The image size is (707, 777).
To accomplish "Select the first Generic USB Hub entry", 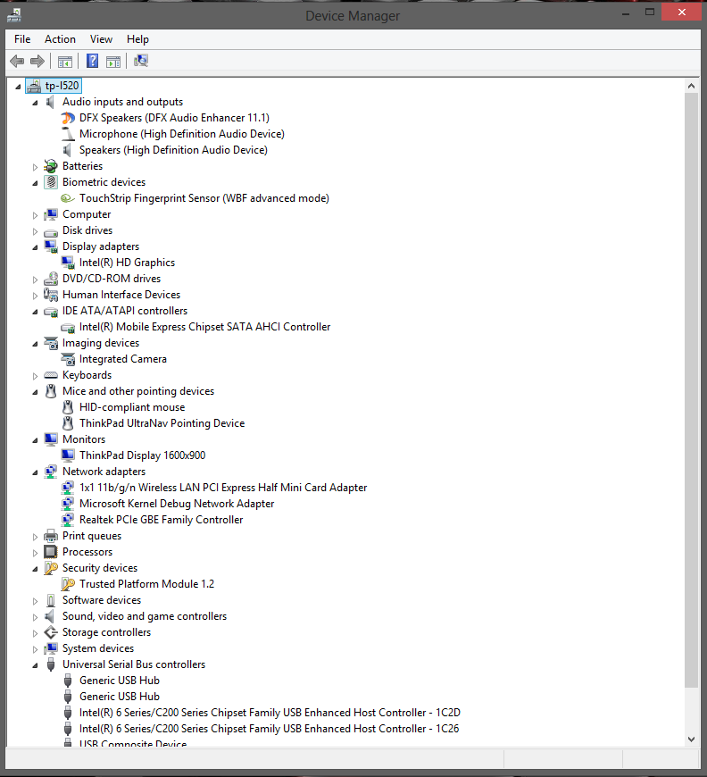I will click(x=120, y=681).
